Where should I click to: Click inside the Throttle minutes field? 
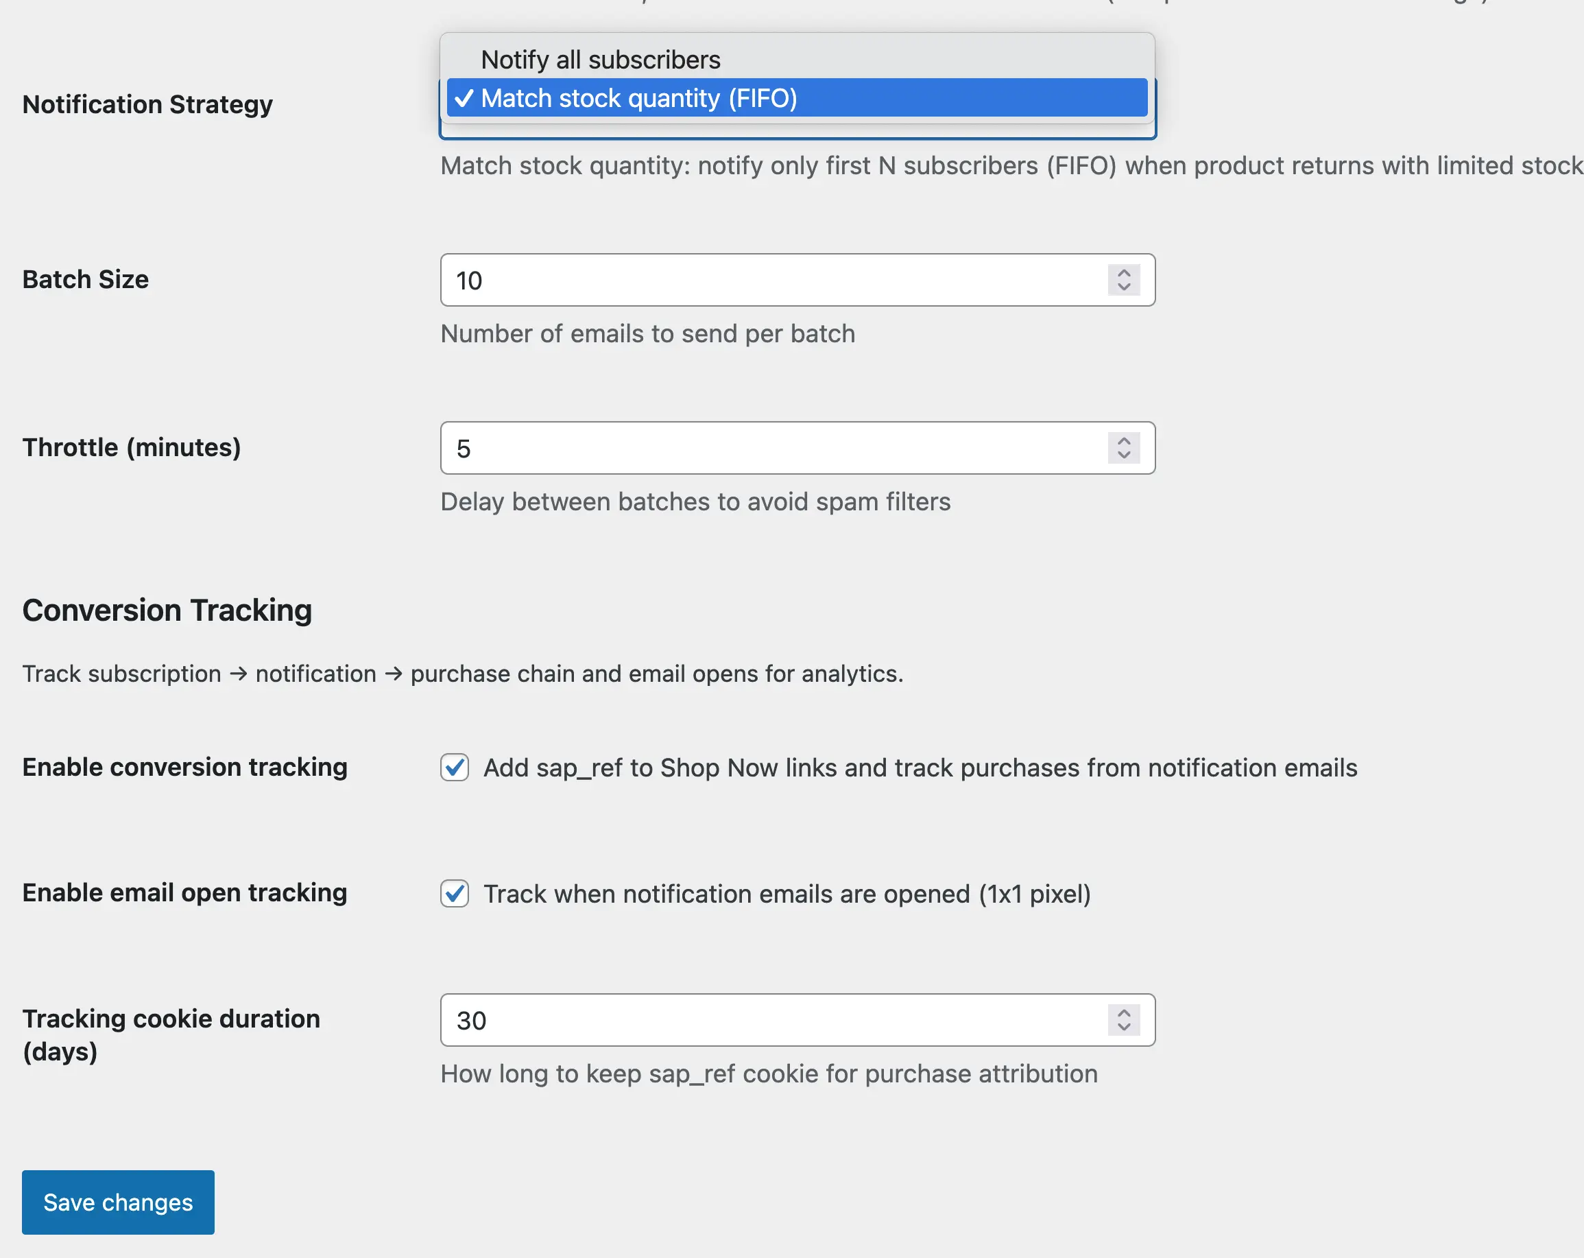click(734, 448)
